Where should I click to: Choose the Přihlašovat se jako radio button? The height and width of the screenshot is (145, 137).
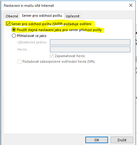(x=14, y=36)
